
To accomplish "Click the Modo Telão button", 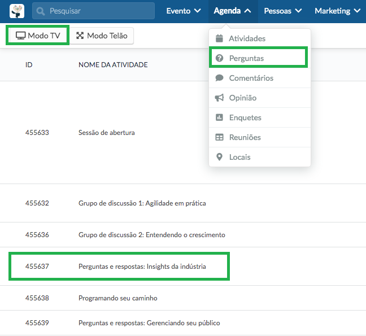I will coord(102,36).
